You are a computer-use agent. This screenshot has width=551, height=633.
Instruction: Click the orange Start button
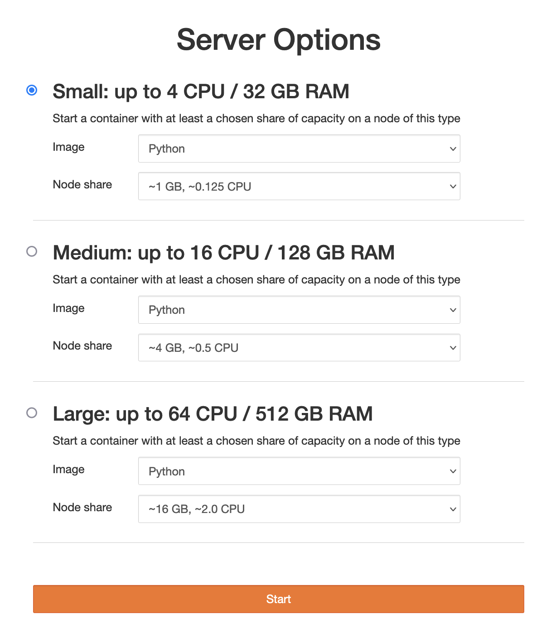[x=278, y=599]
